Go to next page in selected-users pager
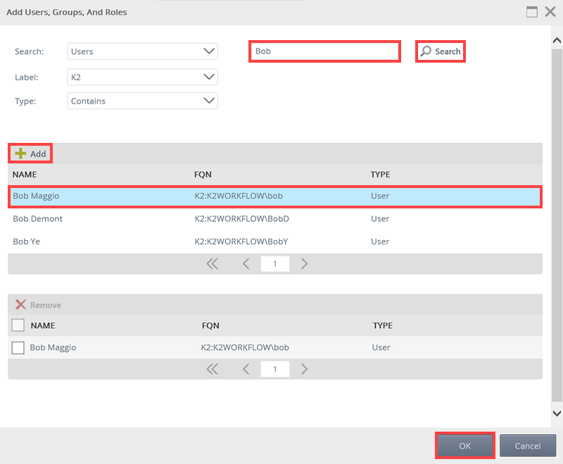This screenshot has width=563, height=464. coord(304,369)
